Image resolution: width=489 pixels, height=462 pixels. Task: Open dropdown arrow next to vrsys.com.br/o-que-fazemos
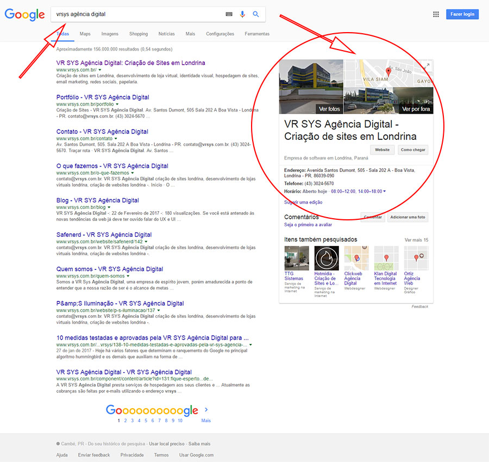click(132, 173)
